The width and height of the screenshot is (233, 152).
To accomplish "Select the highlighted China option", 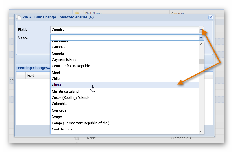I will click(x=56, y=85).
